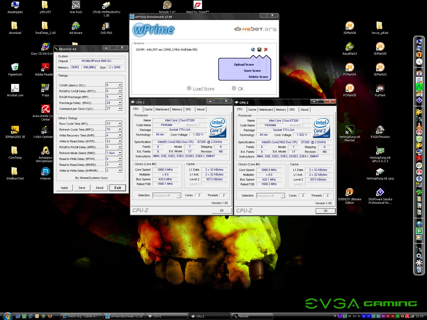Viewport: 427px width, 320px height.
Task: Expand the Precharge Delay (tRAS) dropdown
Action: click(x=120, y=103)
